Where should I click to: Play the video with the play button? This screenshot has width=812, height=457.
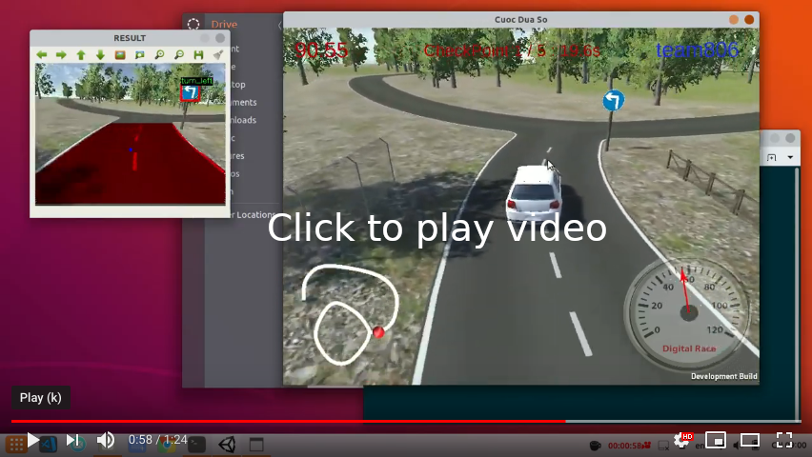[x=32, y=441]
